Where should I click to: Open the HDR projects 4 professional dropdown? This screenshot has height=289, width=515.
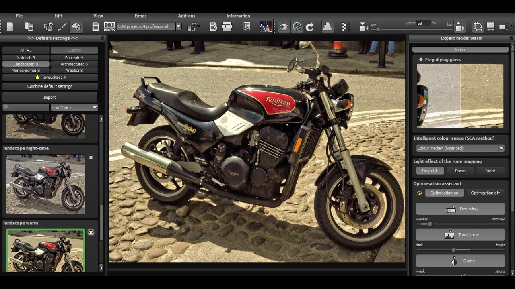149,27
